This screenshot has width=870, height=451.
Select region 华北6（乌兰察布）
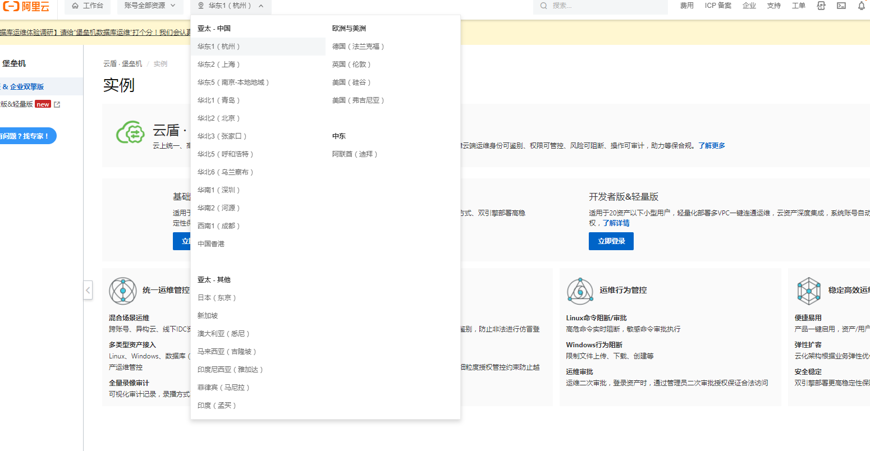coord(258,172)
